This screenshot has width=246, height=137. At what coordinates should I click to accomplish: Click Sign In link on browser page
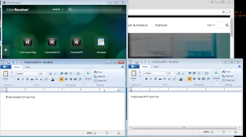[x=211, y=25]
